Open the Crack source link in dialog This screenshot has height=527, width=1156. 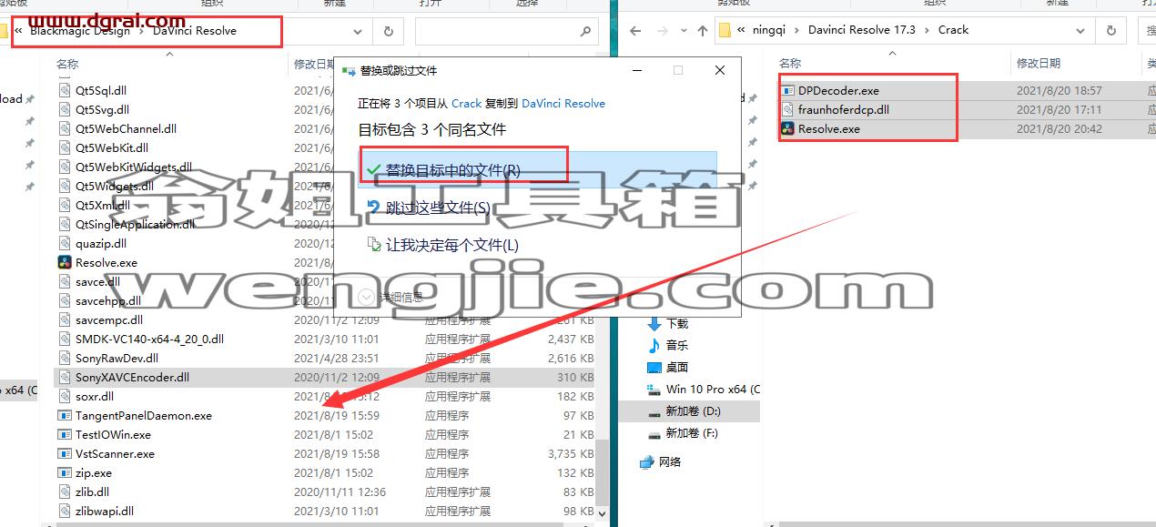[x=466, y=104]
